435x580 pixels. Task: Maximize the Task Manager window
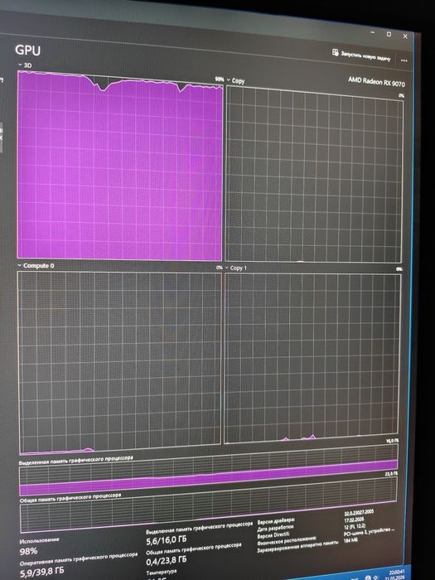pos(389,34)
